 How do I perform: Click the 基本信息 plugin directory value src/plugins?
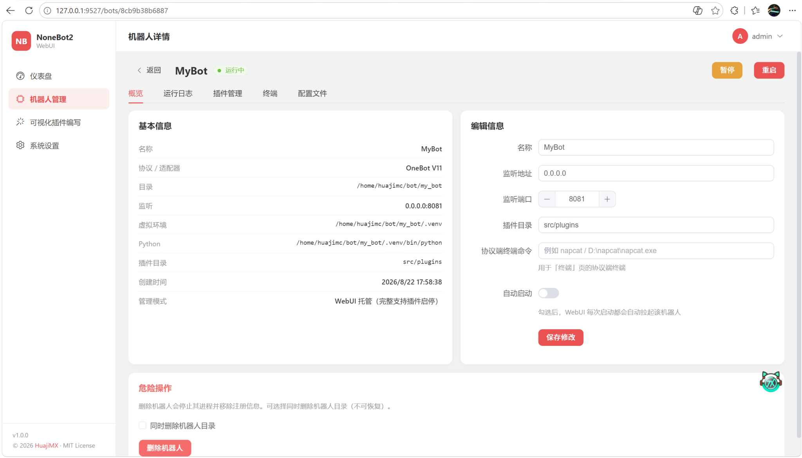422,262
